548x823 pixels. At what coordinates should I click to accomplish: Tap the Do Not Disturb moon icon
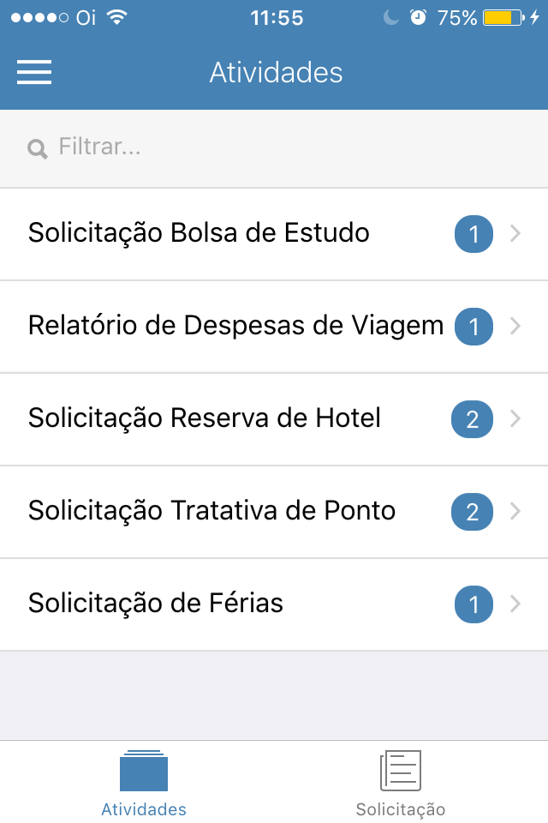coord(390,17)
